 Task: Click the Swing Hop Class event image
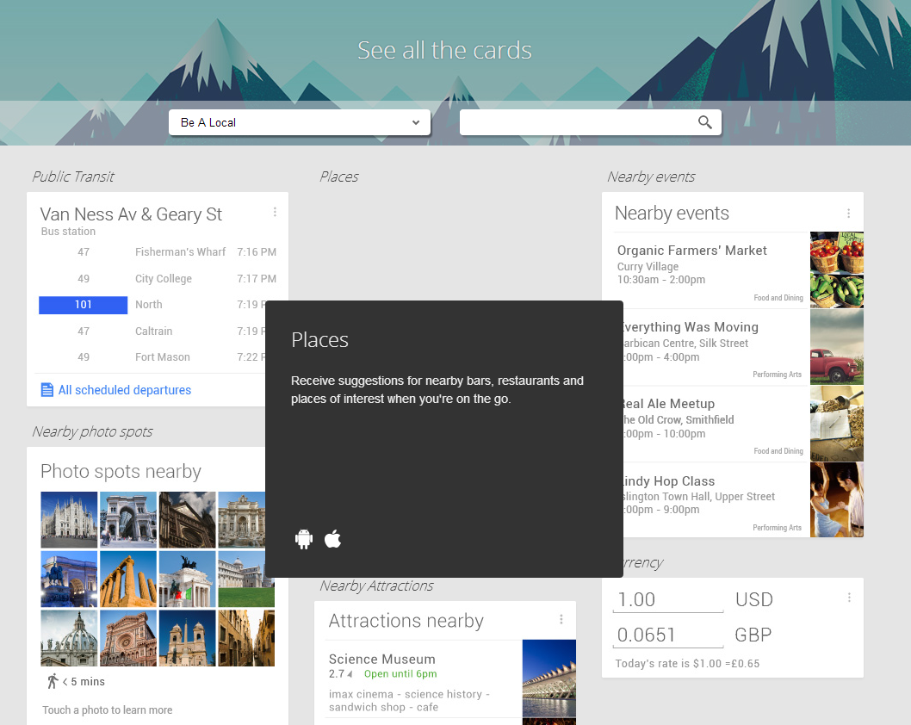836,499
